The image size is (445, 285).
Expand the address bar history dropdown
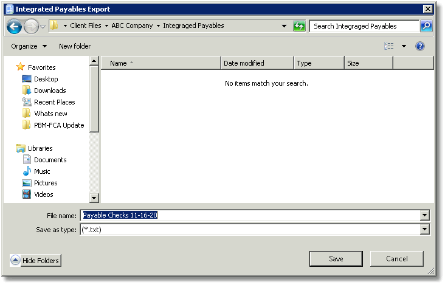pyautogui.click(x=284, y=26)
